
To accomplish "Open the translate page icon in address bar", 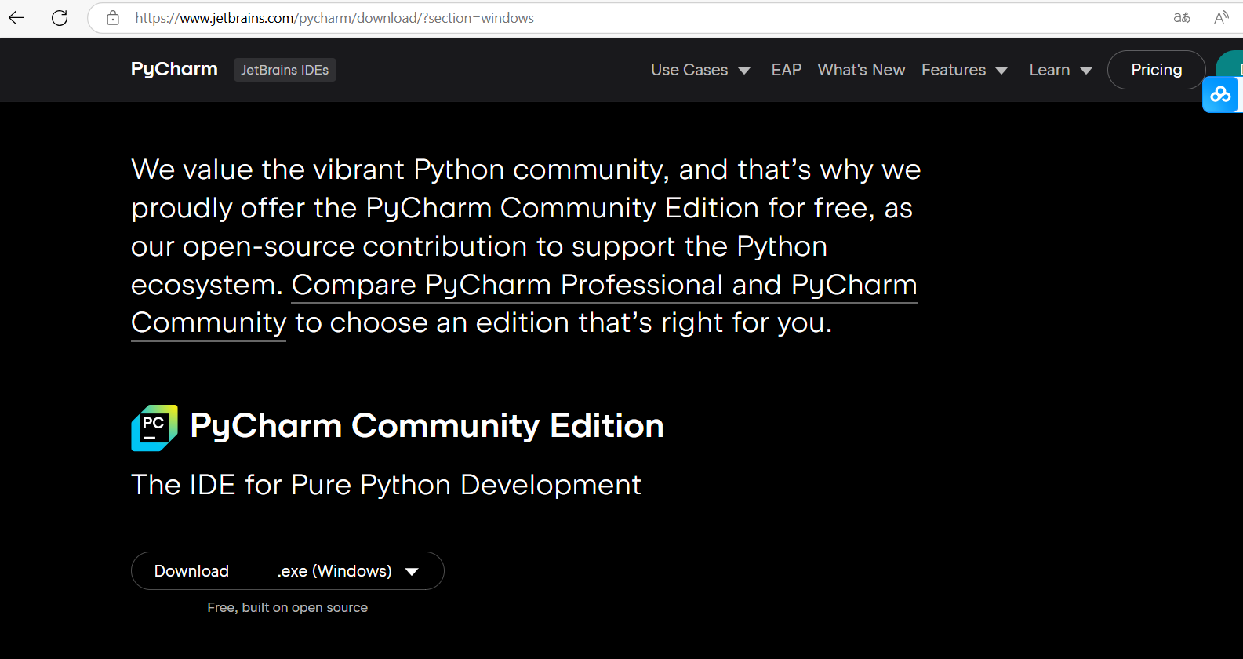I will pyautogui.click(x=1182, y=17).
